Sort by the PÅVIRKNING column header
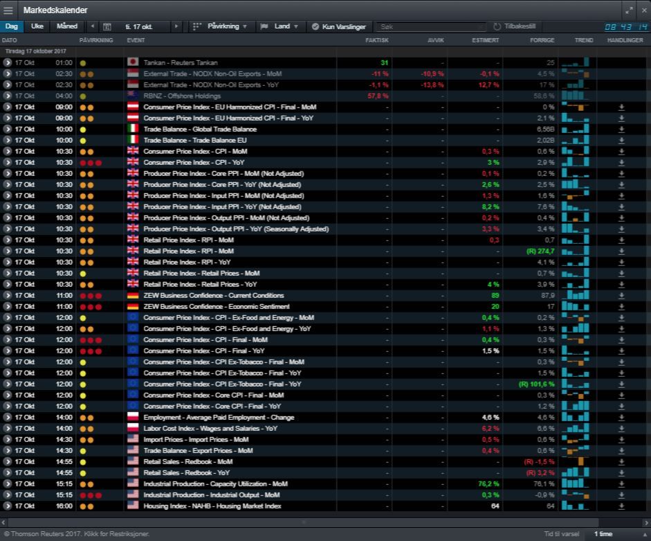 tap(96, 40)
